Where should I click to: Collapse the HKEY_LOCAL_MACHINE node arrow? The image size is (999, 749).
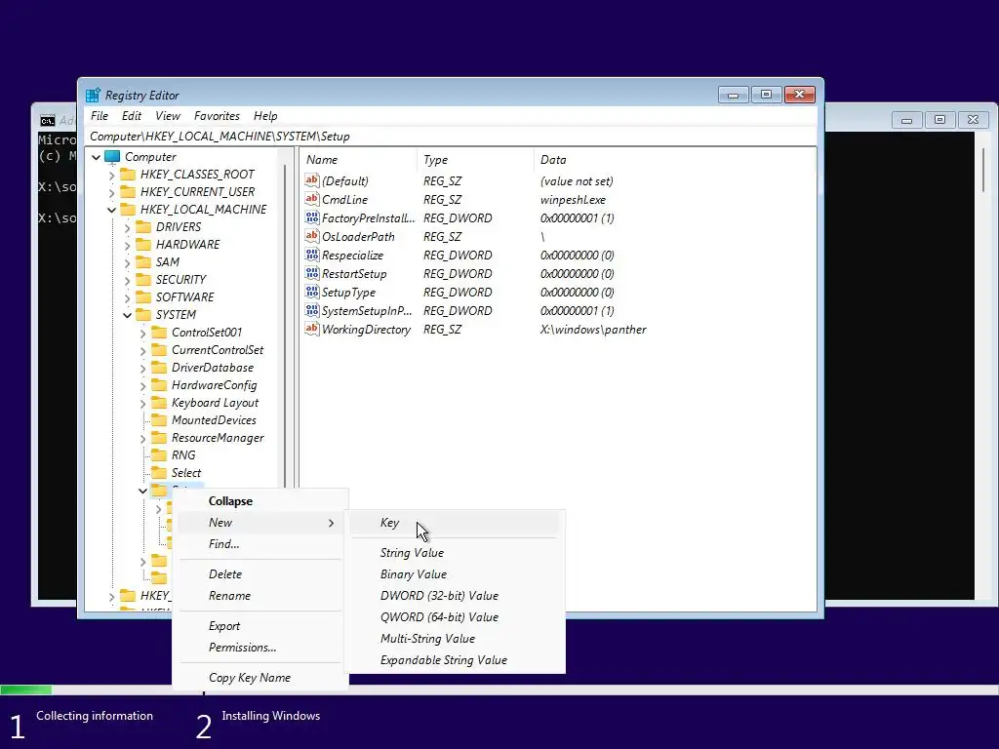(111, 210)
